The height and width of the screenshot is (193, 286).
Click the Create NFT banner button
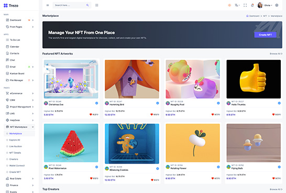tap(265, 35)
